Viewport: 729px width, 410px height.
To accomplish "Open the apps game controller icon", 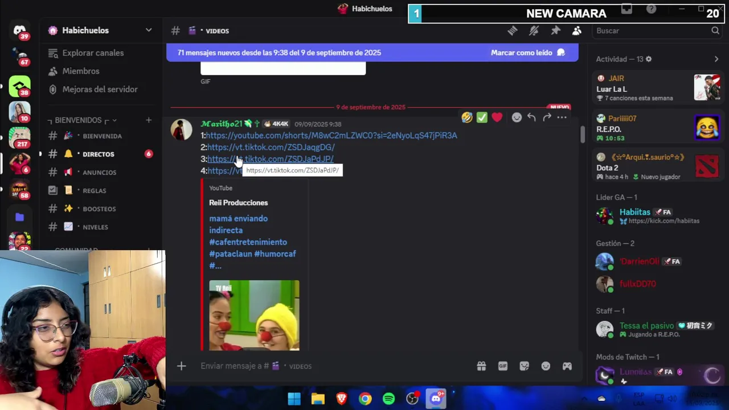I will (567, 366).
